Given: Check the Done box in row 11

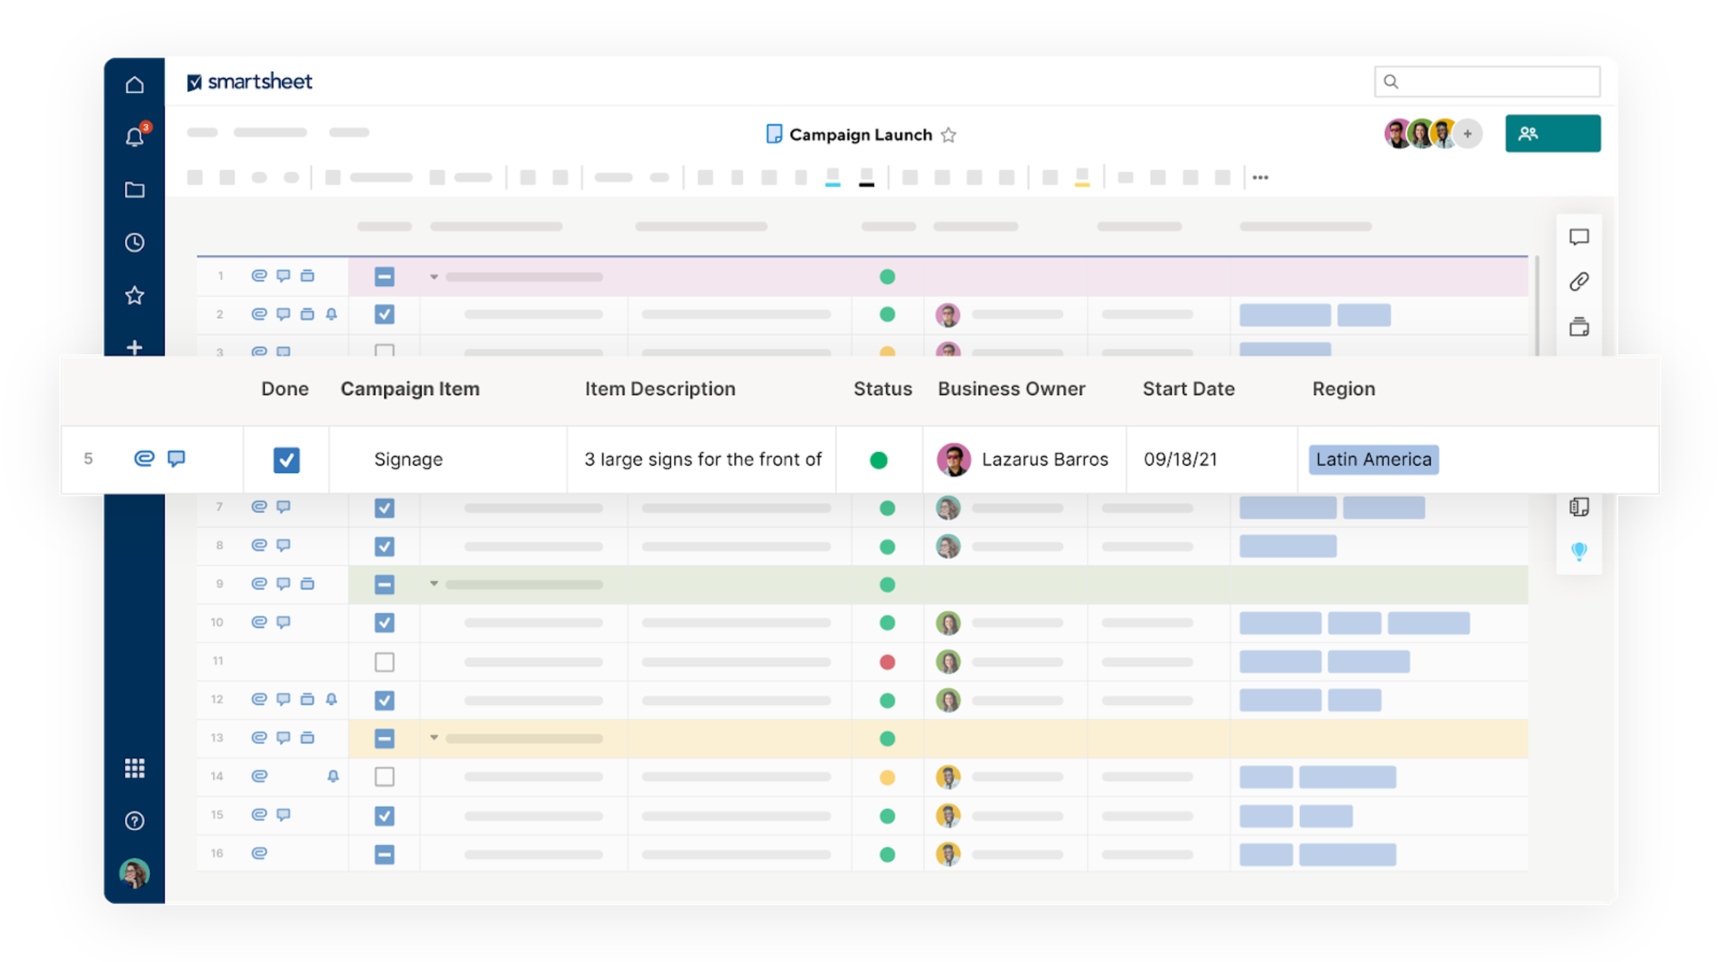Looking at the screenshot, I should (x=384, y=661).
